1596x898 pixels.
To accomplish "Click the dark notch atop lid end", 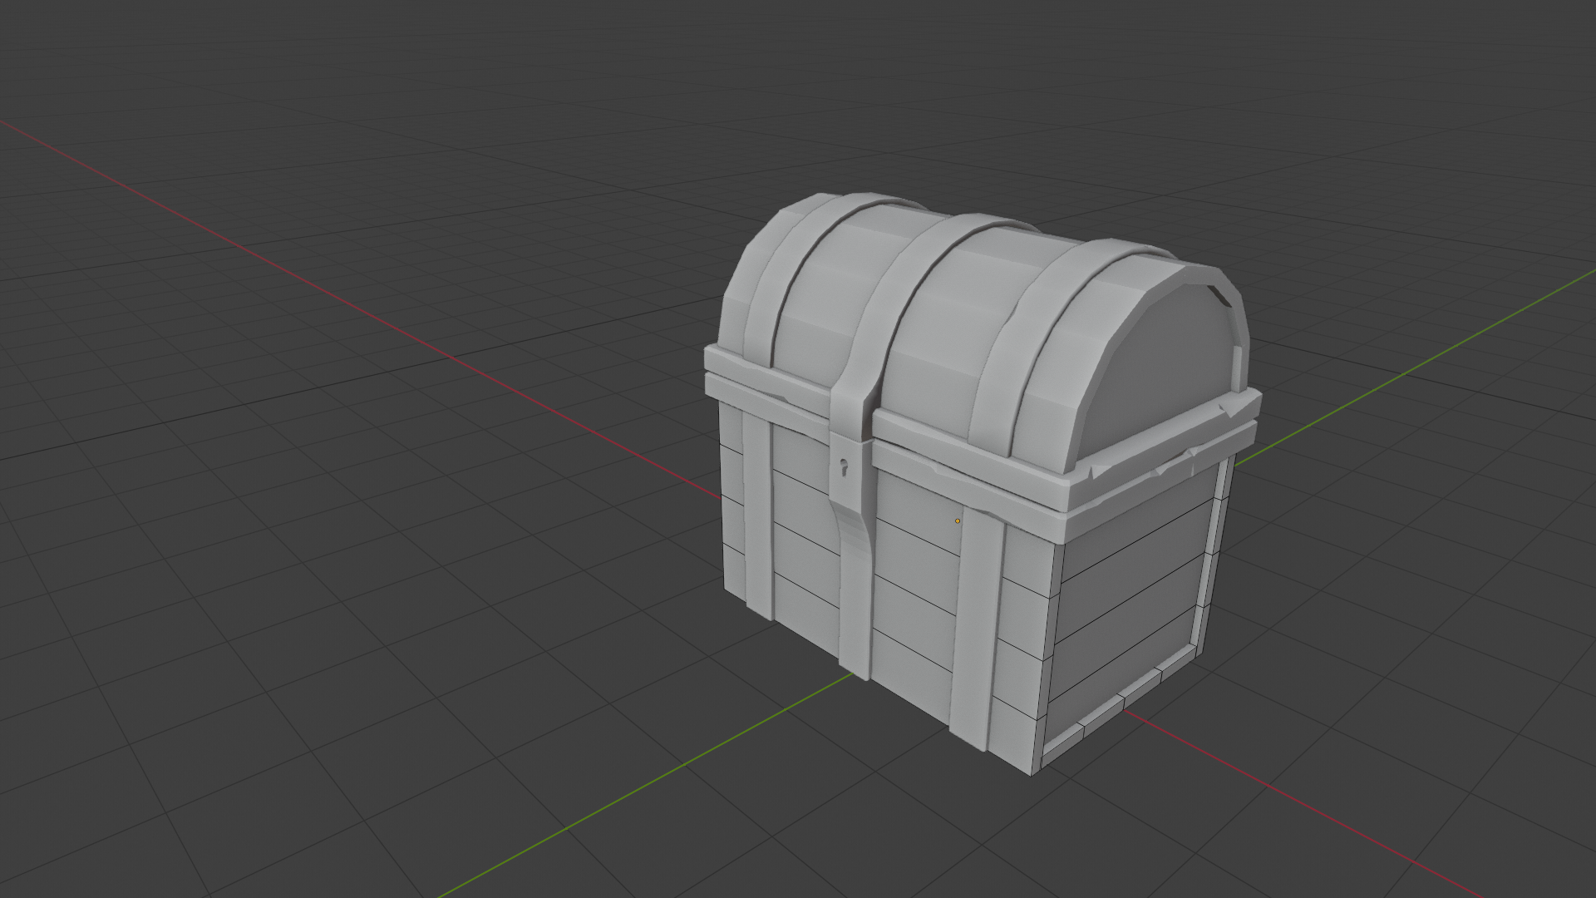I will [1220, 295].
